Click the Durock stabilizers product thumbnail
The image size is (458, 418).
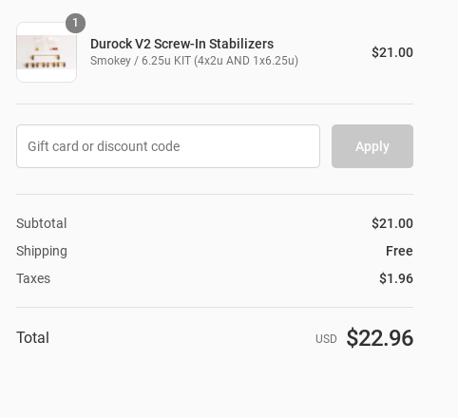[47, 52]
